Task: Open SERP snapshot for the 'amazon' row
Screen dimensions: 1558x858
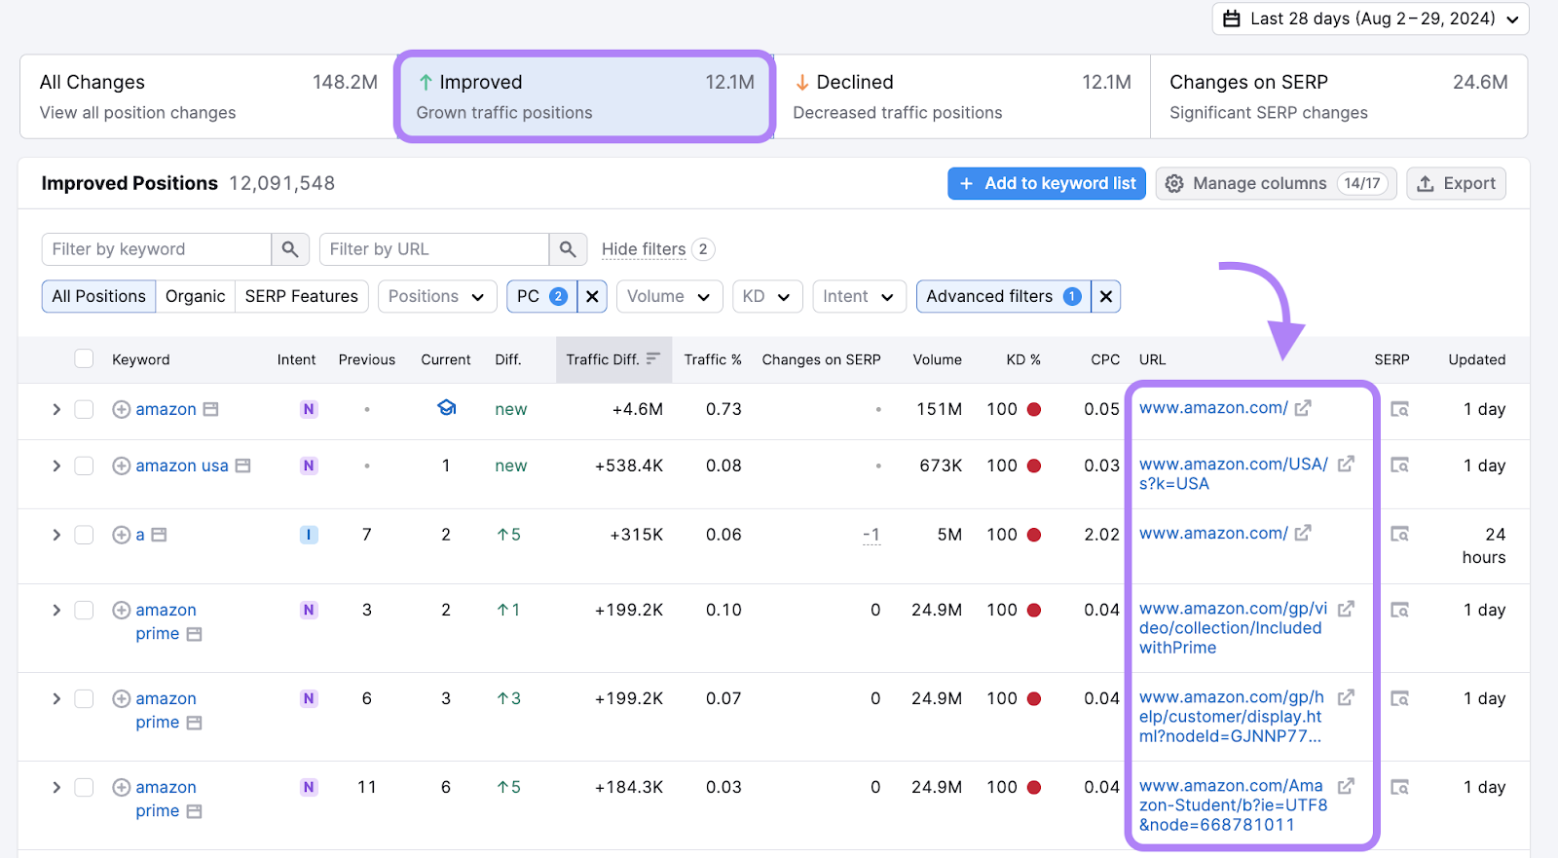Action: coord(1399,410)
